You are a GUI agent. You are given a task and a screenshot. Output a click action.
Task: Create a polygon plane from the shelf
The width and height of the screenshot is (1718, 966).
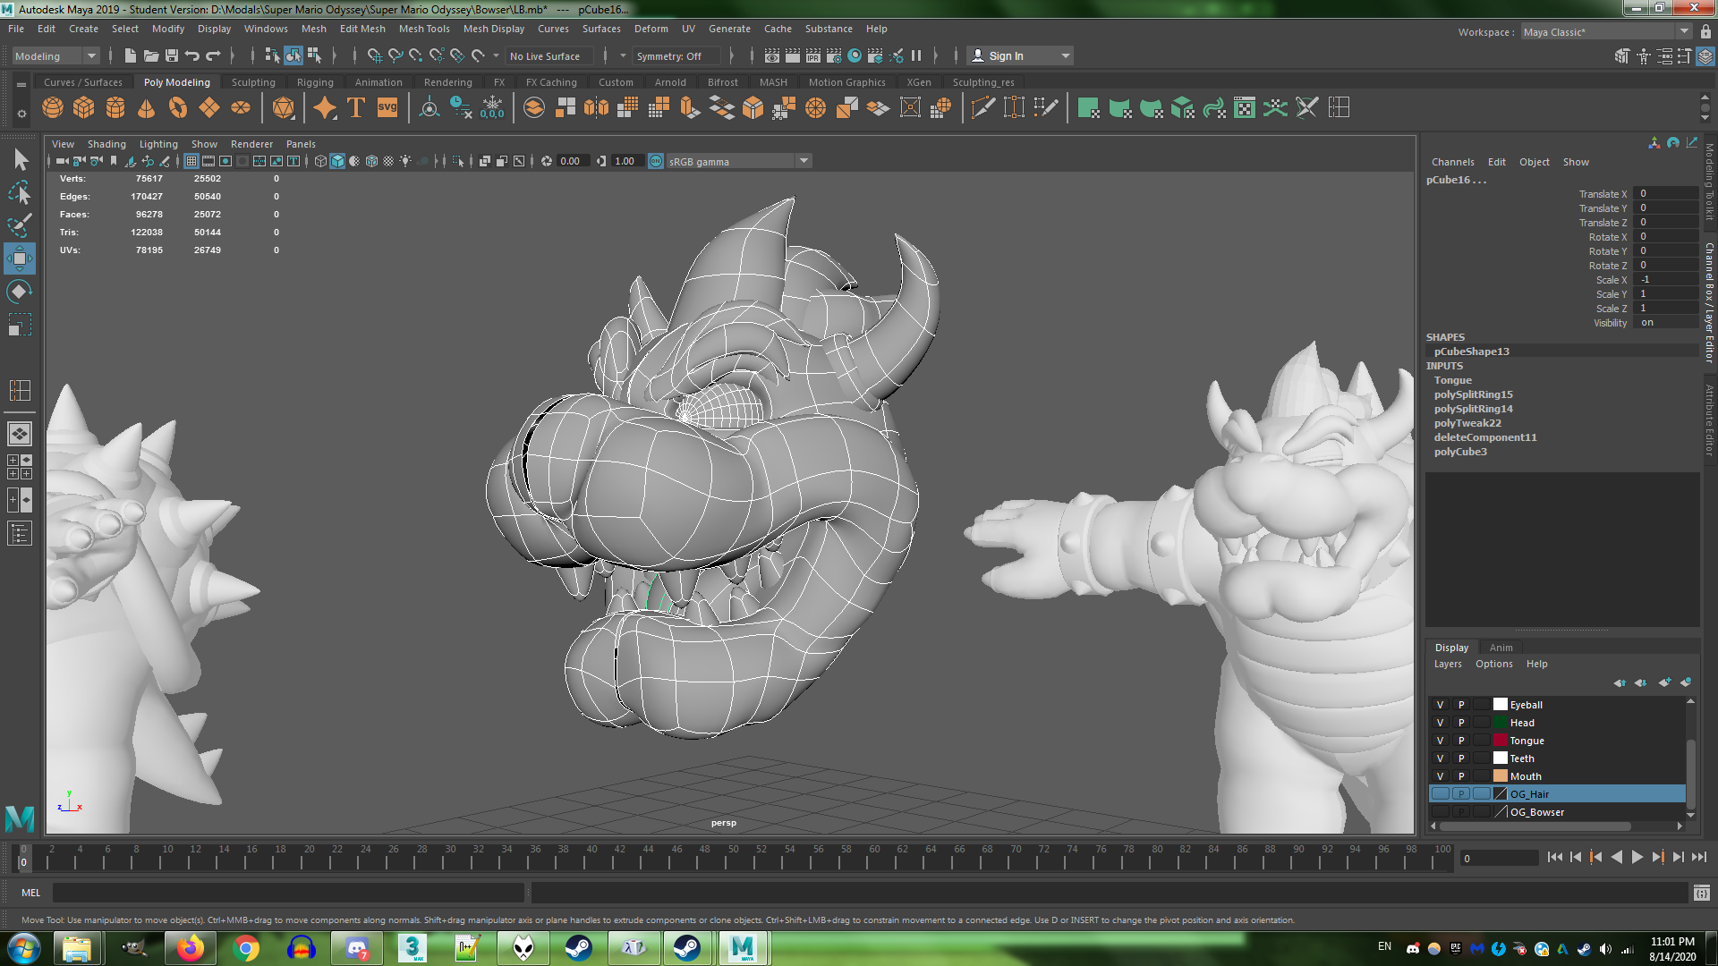coord(209,108)
